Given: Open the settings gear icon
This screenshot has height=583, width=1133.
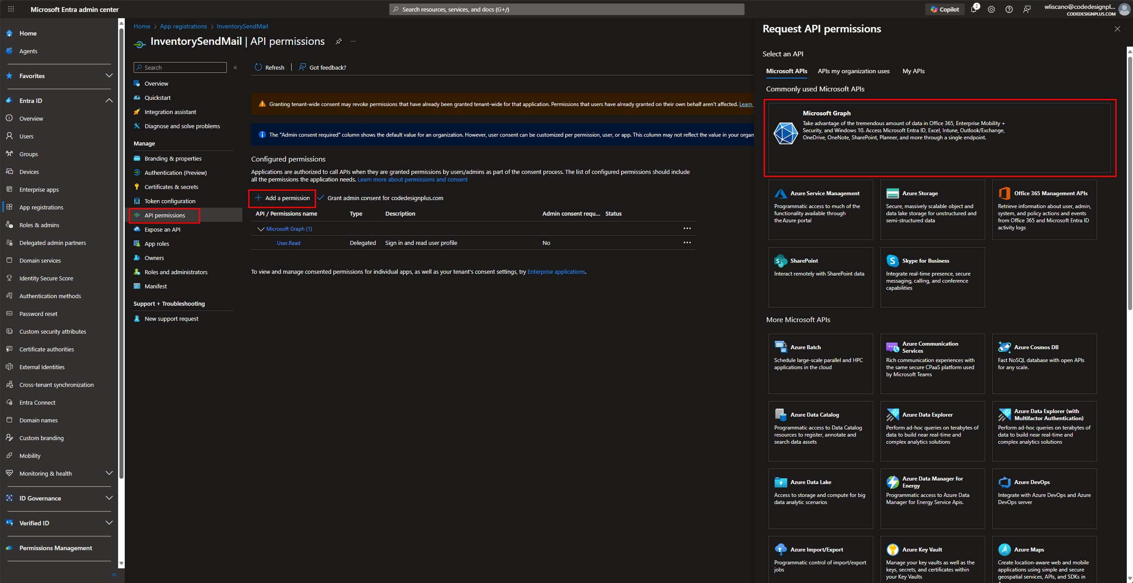Looking at the screenshot, I should point(991,9).
